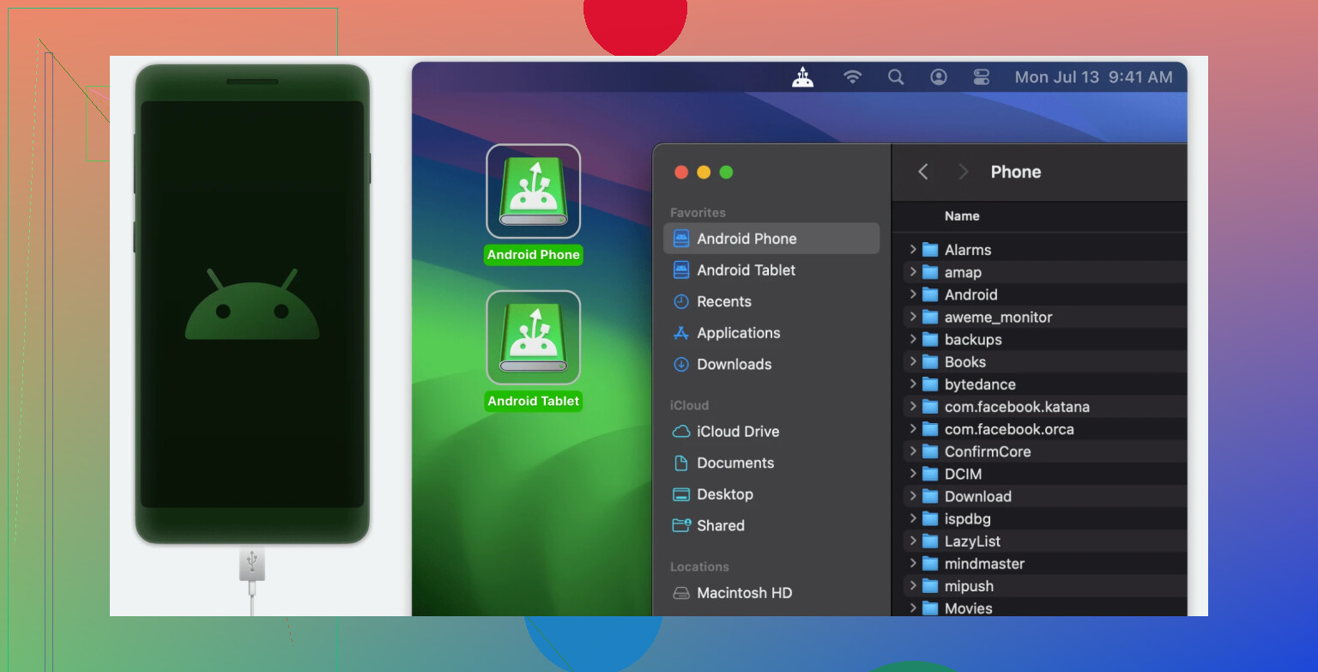Select the Alarms folder name
The height and width of the screenshot is (672, 1318).
968,250
